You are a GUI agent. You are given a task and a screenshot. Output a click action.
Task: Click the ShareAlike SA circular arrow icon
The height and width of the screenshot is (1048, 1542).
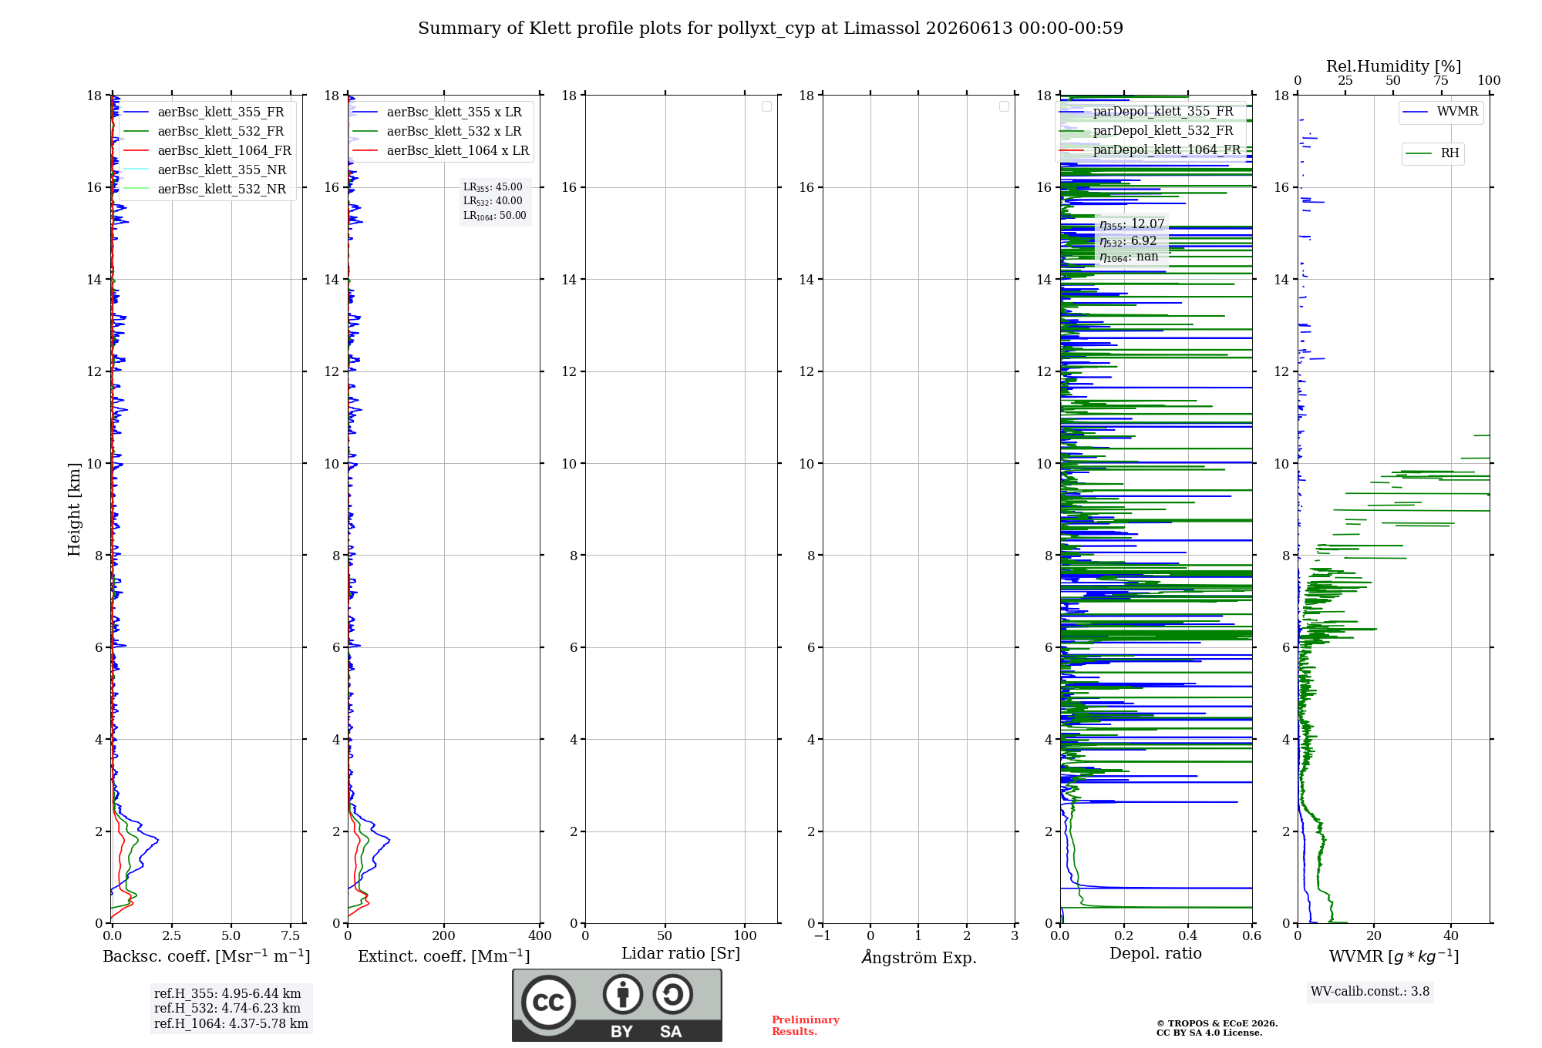pyautogui.click(x=672, y=994)
